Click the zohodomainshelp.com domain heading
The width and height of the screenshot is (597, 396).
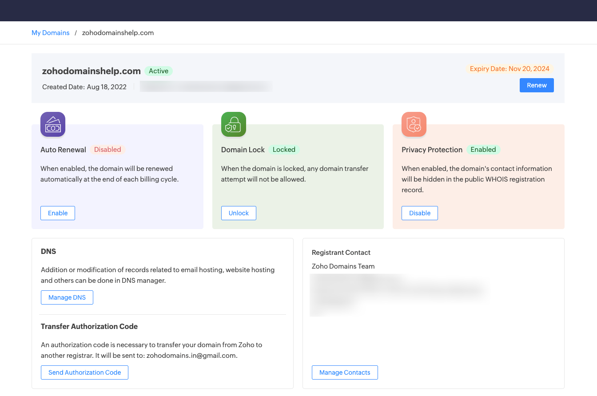point(92,71)
